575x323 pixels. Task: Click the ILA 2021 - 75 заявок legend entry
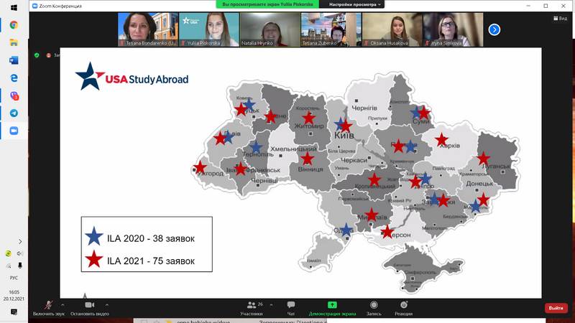tap(140, 260)
